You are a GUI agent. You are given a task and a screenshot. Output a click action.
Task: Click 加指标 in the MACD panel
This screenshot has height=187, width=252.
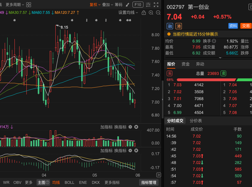[x=106, y=151]
